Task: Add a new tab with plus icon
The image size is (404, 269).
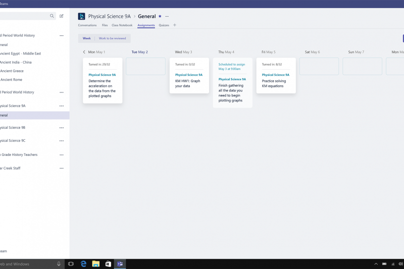Action: pos(175,25)
